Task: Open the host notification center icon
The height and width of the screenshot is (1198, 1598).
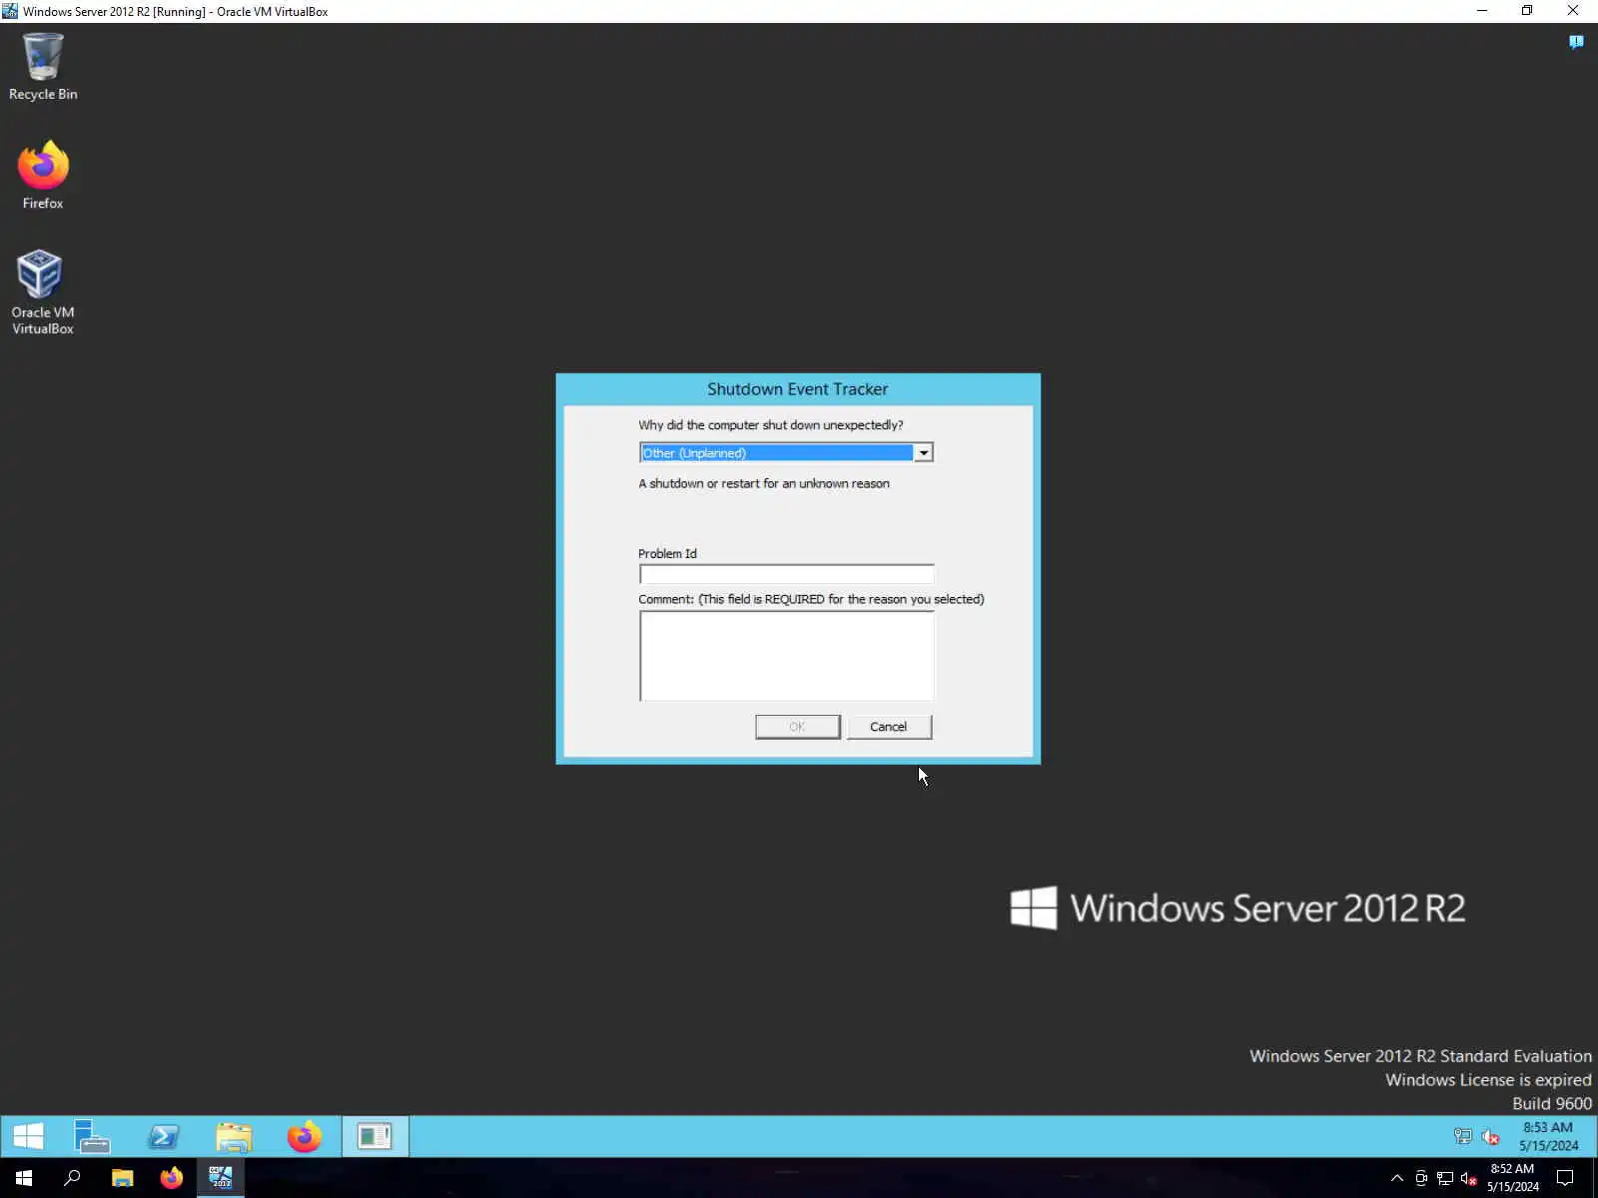Action: (1565, 1178)
